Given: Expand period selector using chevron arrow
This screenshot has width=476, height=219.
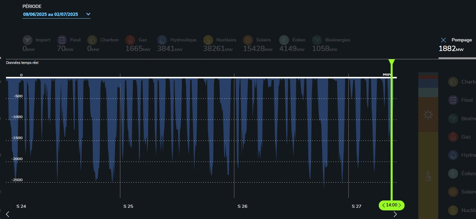Looking at the screenshot, I should coord(88,14).
